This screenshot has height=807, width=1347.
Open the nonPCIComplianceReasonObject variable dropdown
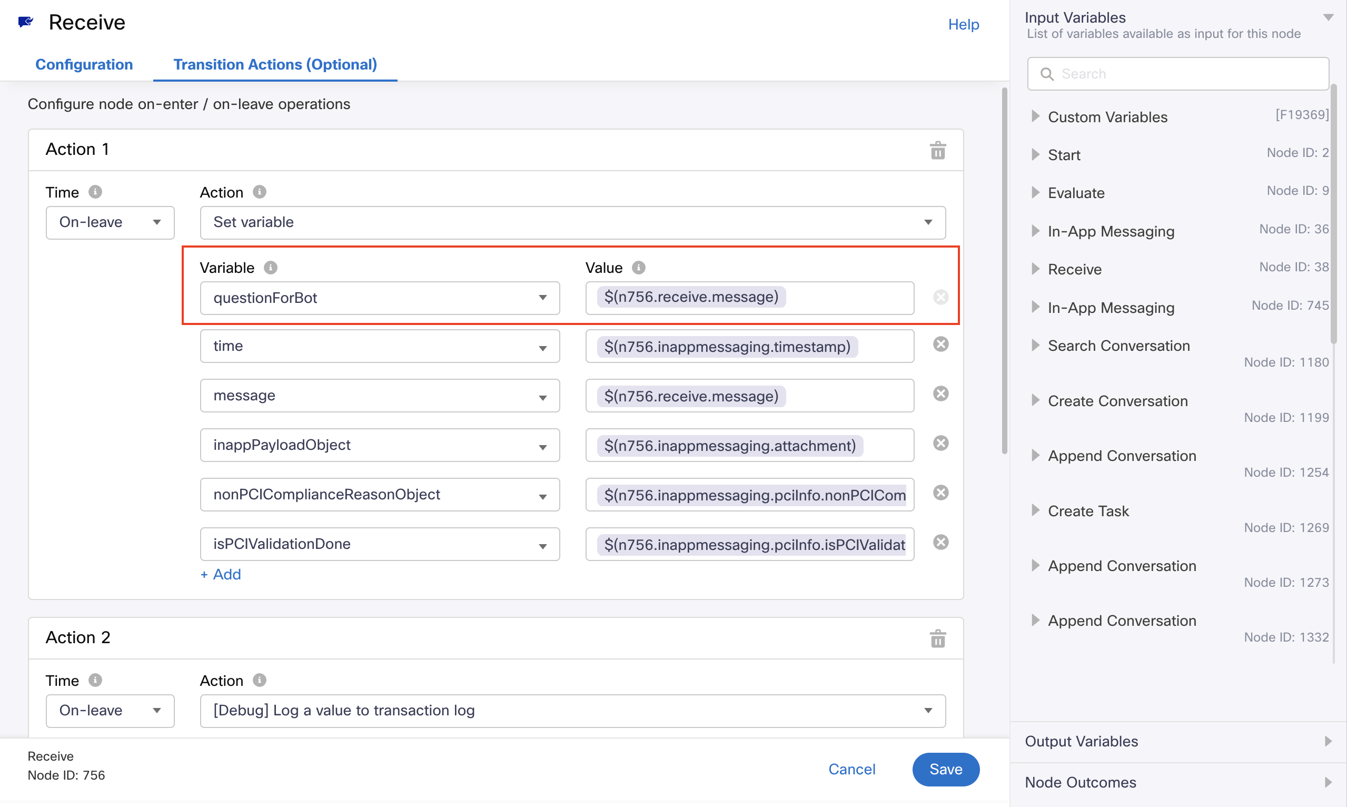[380, 494]
